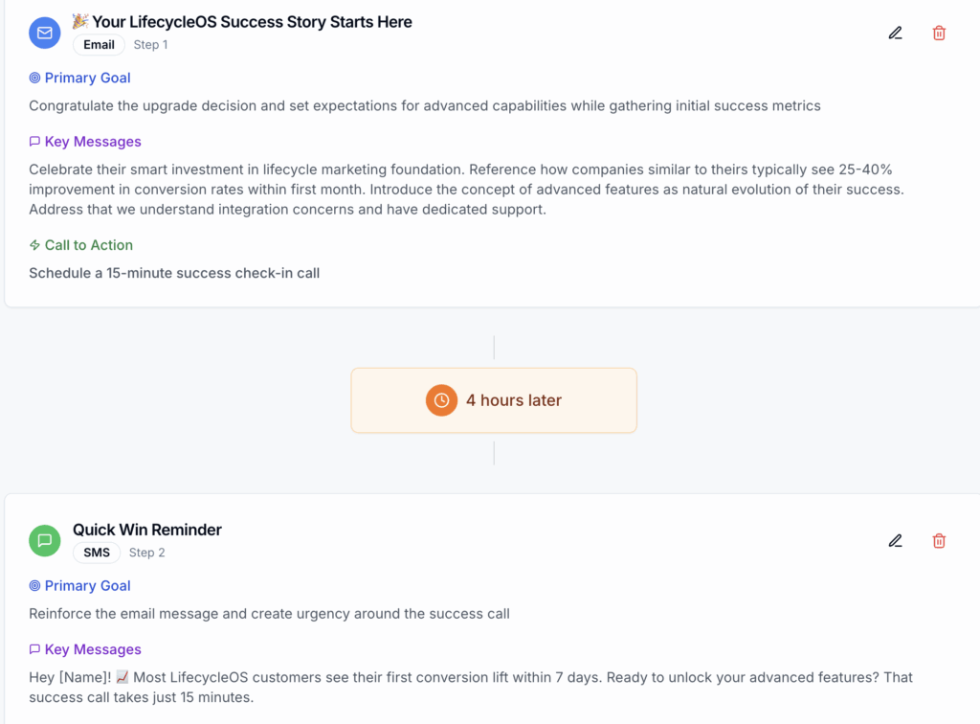This screenshot has width=980, height=724.
Task: Click the Step 2 label
Action: [x=147, y=553]
